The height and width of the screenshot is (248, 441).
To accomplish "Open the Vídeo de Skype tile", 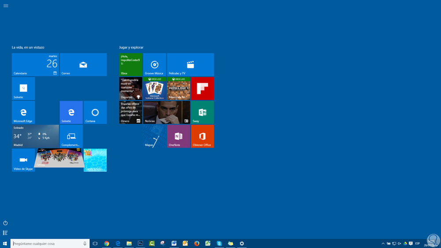I will pyautogui.click(x=23, y=160).
